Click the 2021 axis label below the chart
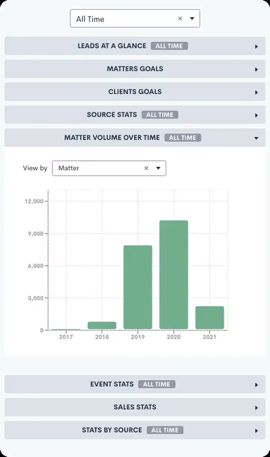 point(210,337)
